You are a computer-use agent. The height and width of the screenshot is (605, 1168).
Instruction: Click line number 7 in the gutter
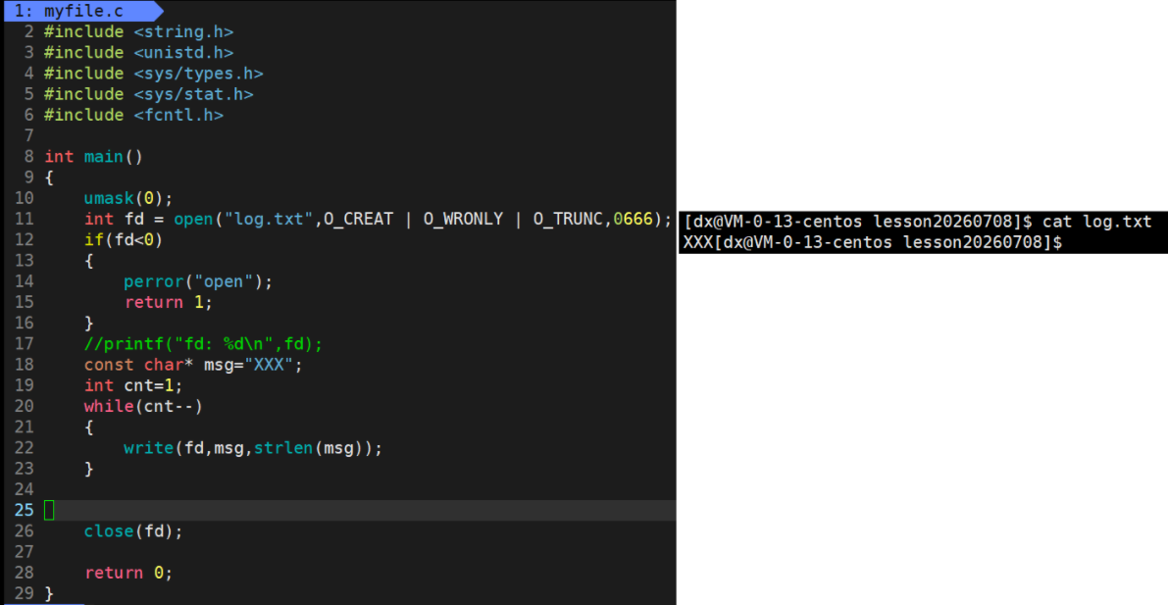click(29, 136)
